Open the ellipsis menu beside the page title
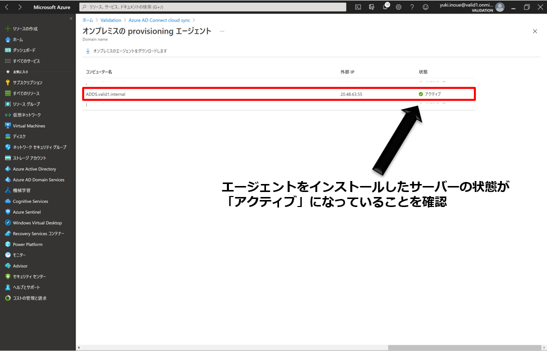Viewport: 547px width, 351px height. (222, 31)
